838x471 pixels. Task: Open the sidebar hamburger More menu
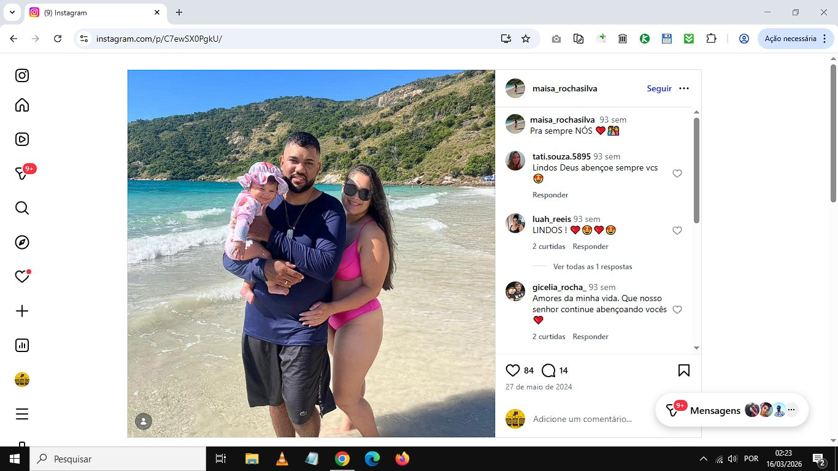click(x=22, y=414)
